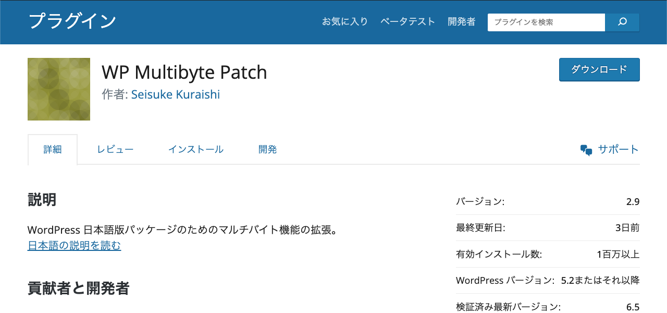The width and height of the screenshot is (667, 313).
Task: Click the 検証済み最新バージョン: label
Action: click(509, 307)
